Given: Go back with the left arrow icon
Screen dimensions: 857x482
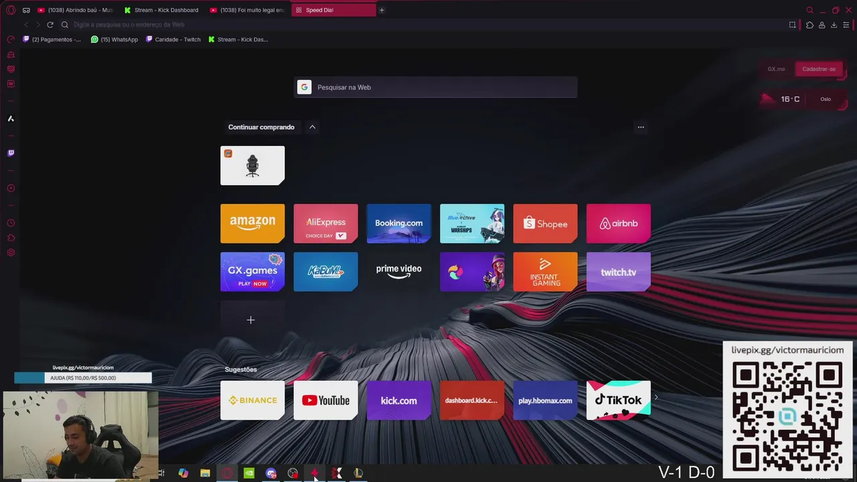Looking at the screenshot, I should click(x=26, y=25).
